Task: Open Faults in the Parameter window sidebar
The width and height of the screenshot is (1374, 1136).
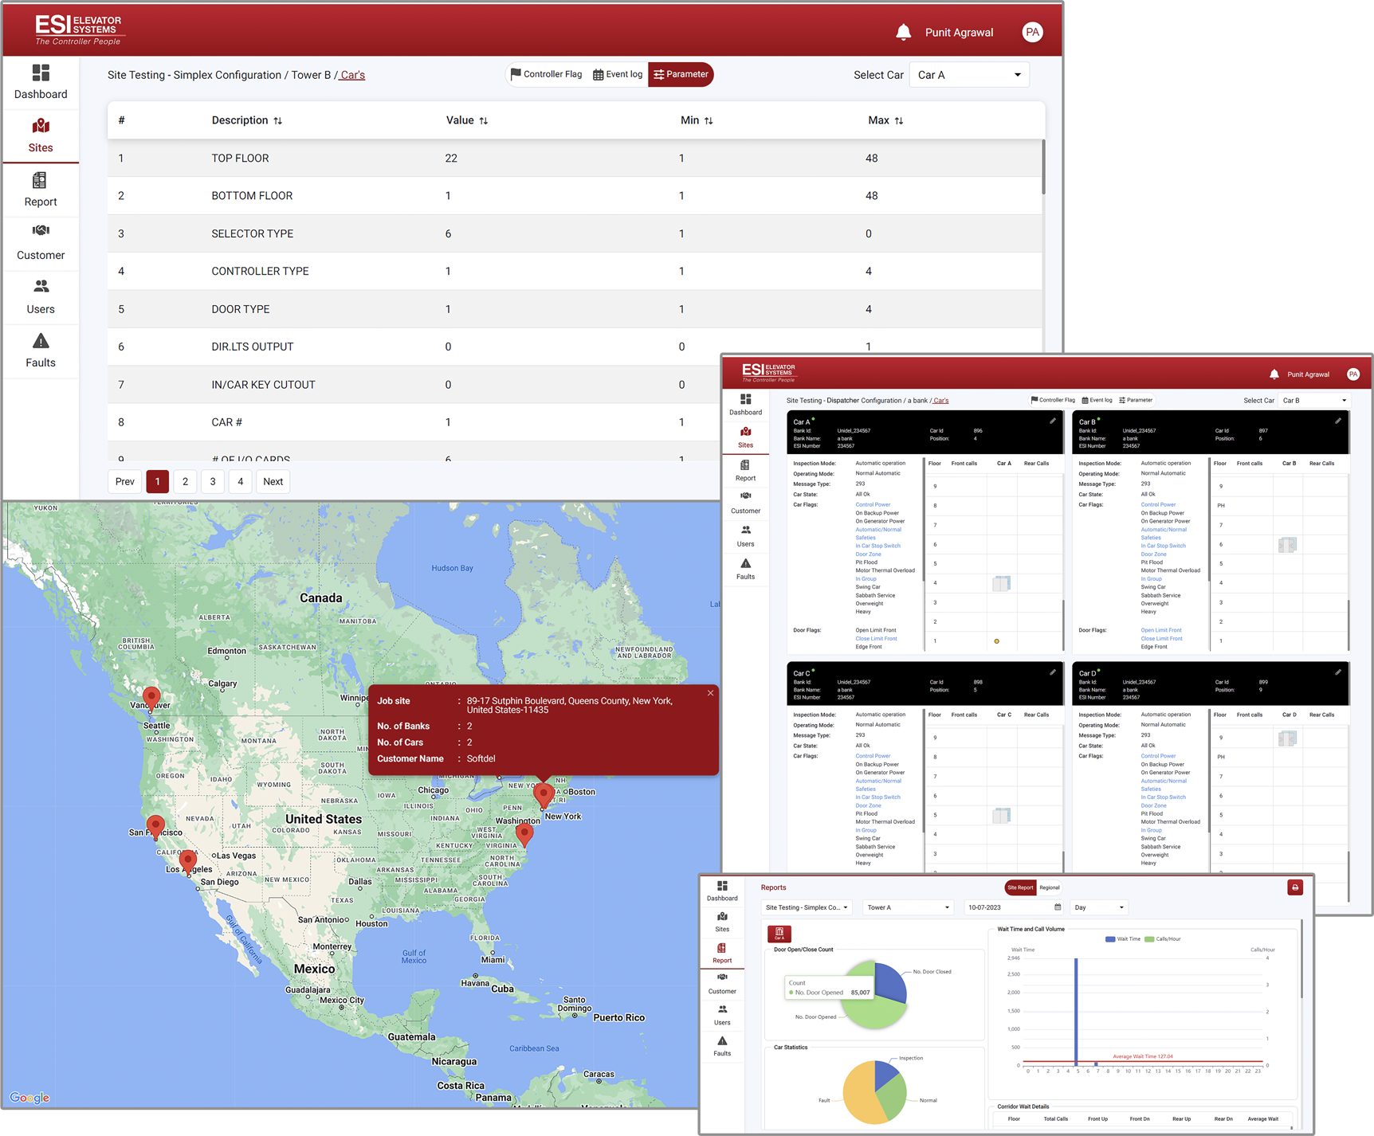Action: tap(41, 351)
